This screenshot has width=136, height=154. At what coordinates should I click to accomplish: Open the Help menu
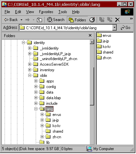tap(76, 12)
